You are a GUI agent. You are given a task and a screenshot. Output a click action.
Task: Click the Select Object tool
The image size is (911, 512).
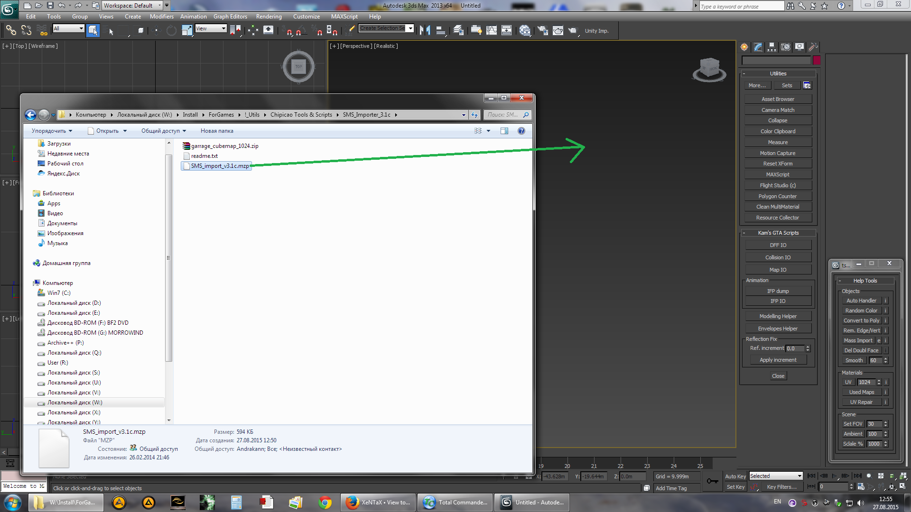point(93,31)
